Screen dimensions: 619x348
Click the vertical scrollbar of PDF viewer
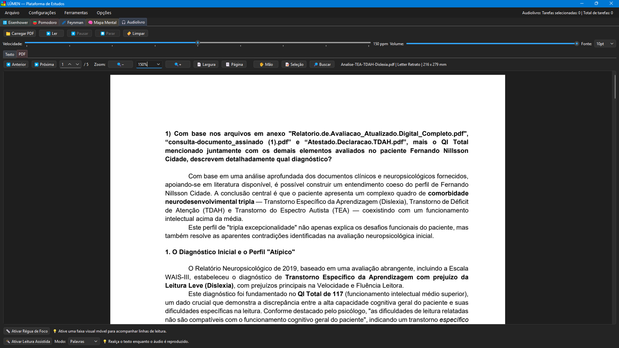point(615,87)
